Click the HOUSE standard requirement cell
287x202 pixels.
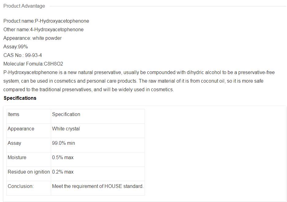[98, 186]
